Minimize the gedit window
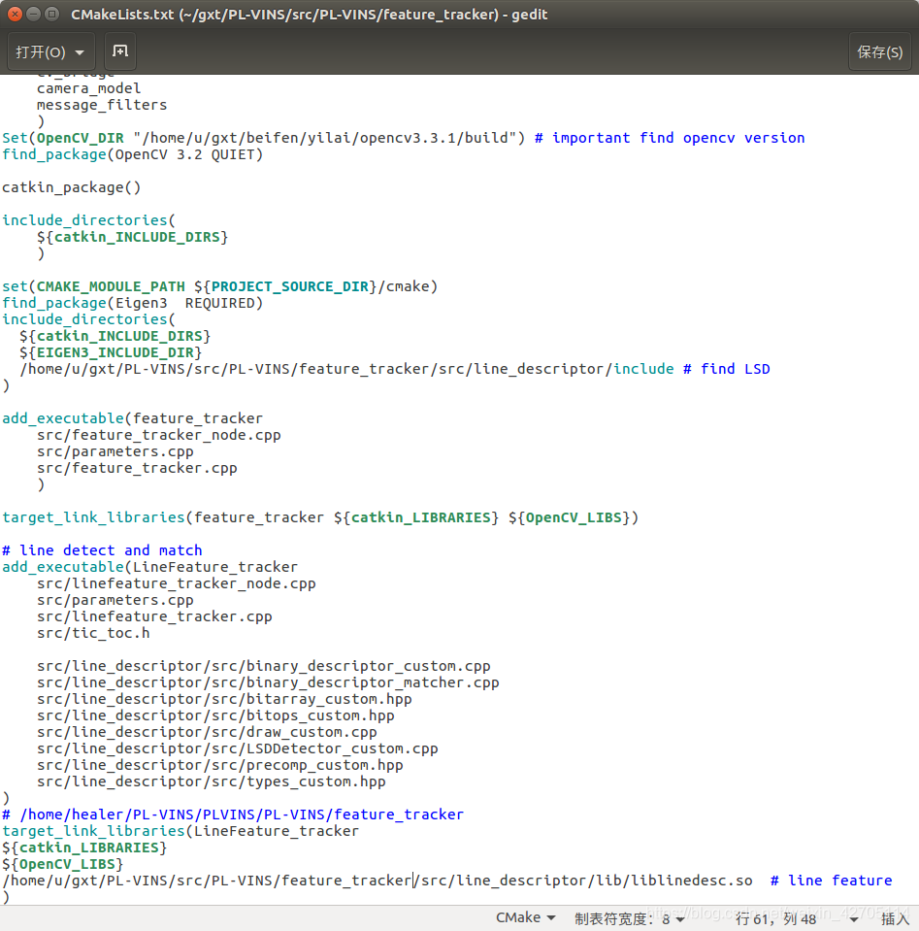The width and height of the screenshot is (919, 931). coord(33,14)
